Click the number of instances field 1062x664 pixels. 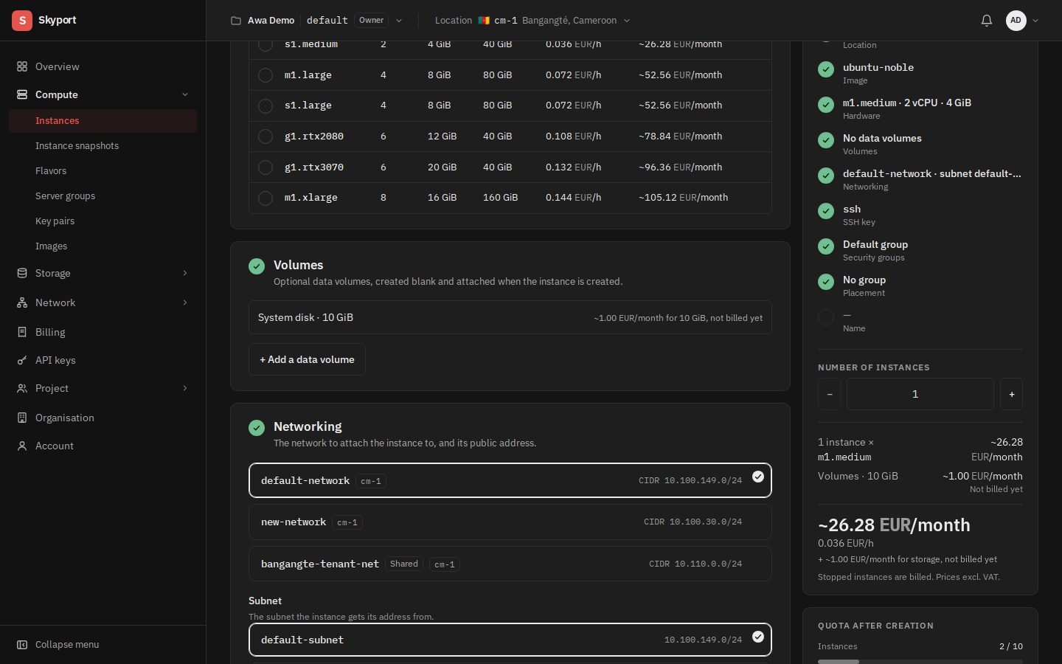920,394
